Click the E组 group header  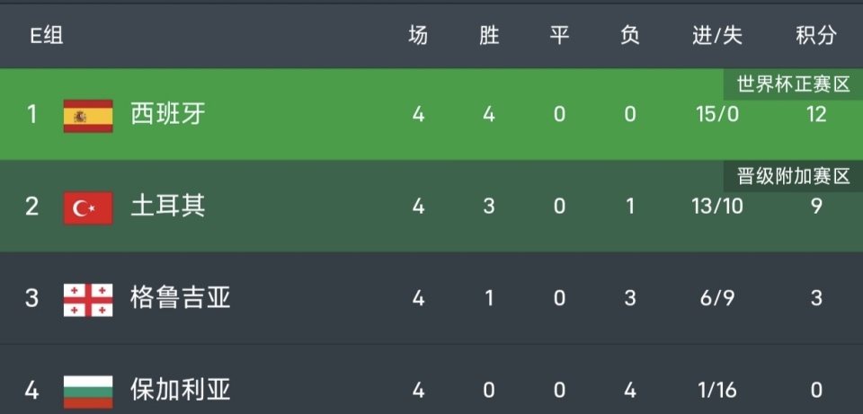47,36
